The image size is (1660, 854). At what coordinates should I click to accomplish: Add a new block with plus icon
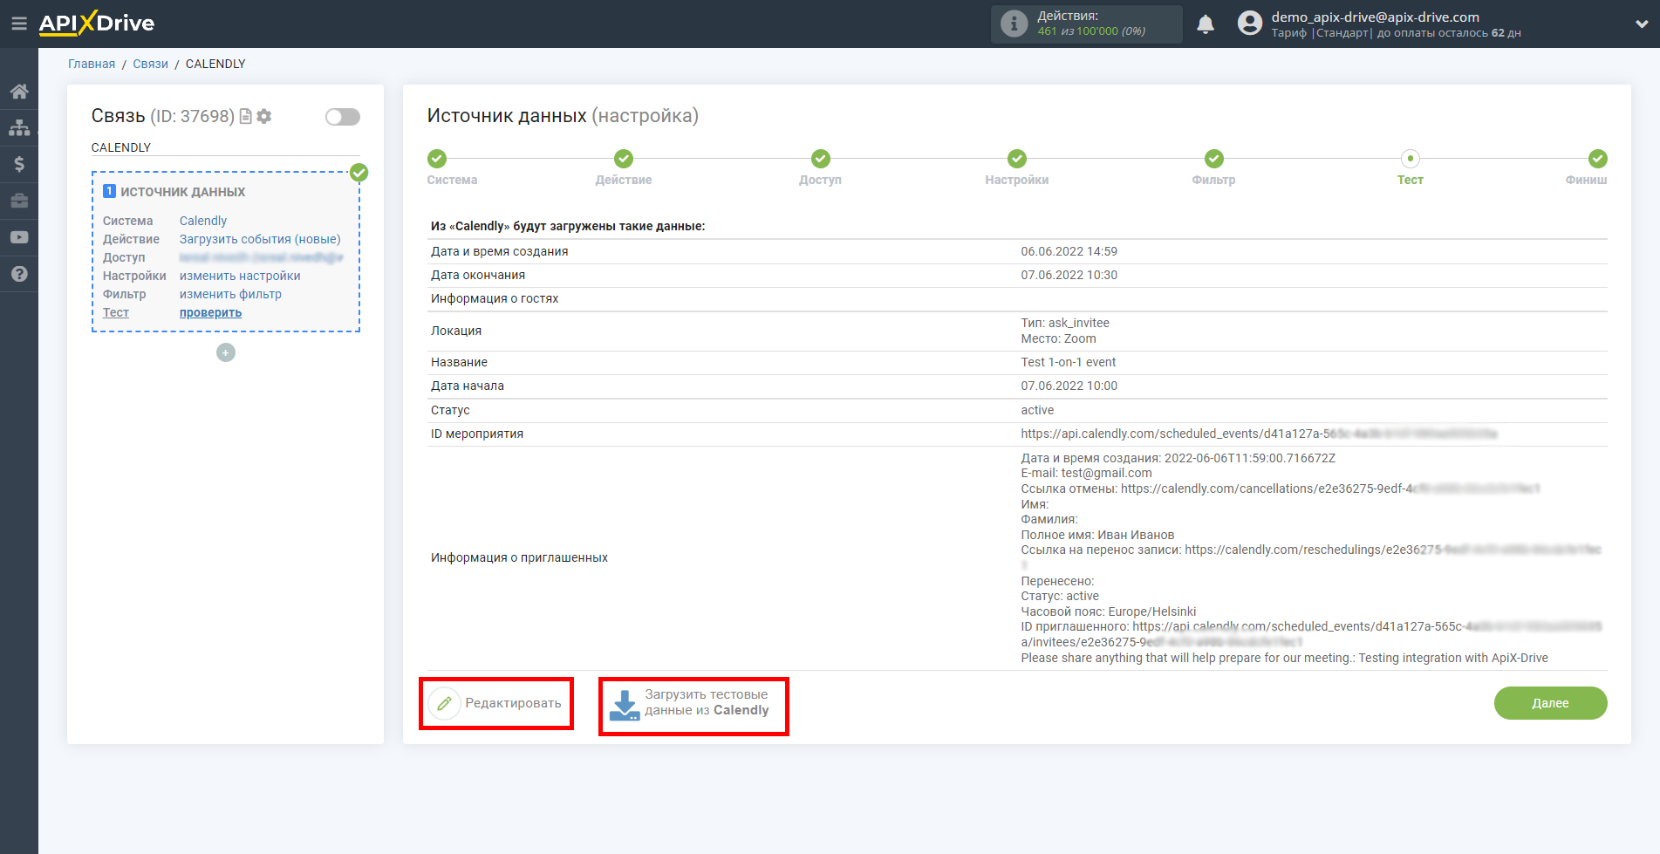[x=226, y=352]
